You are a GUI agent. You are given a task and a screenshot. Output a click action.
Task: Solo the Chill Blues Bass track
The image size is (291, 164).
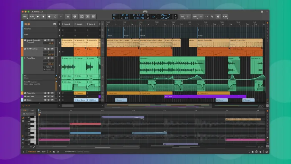(48, 49)
